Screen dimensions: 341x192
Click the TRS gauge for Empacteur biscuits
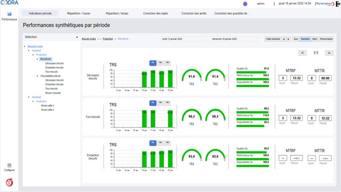[215, 156]
